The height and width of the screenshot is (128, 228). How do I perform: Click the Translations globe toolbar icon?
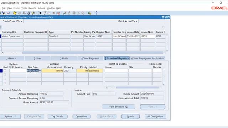(x=74, y=13)
